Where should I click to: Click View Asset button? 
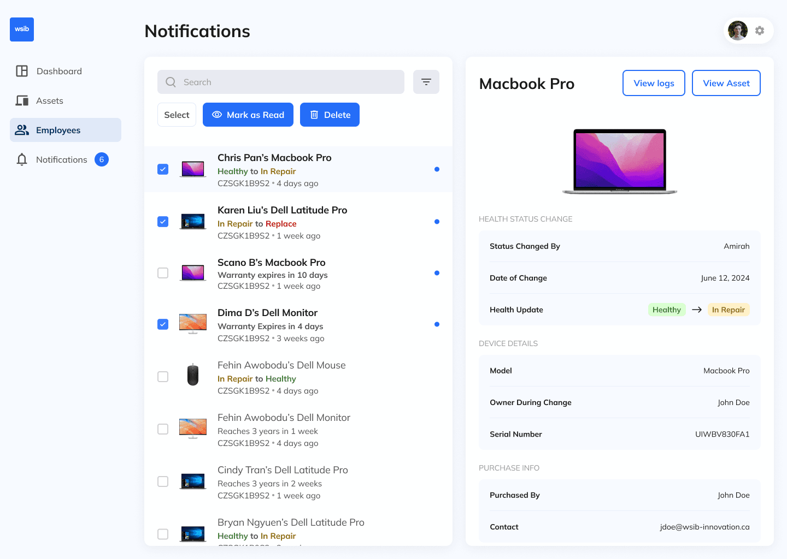pos(726,83)
